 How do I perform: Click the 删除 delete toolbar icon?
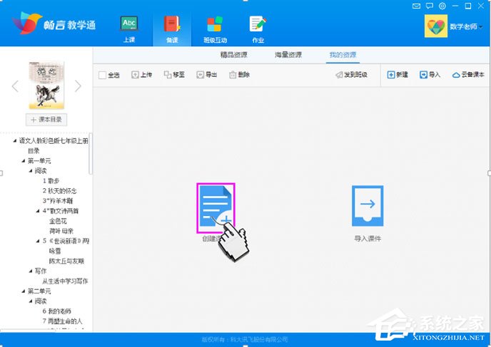(x=233, y=75)
